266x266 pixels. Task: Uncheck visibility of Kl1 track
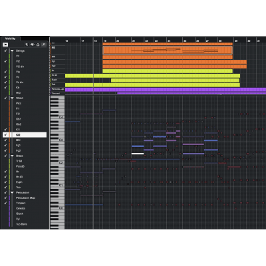pyautogui.click(x=5, y=130)
